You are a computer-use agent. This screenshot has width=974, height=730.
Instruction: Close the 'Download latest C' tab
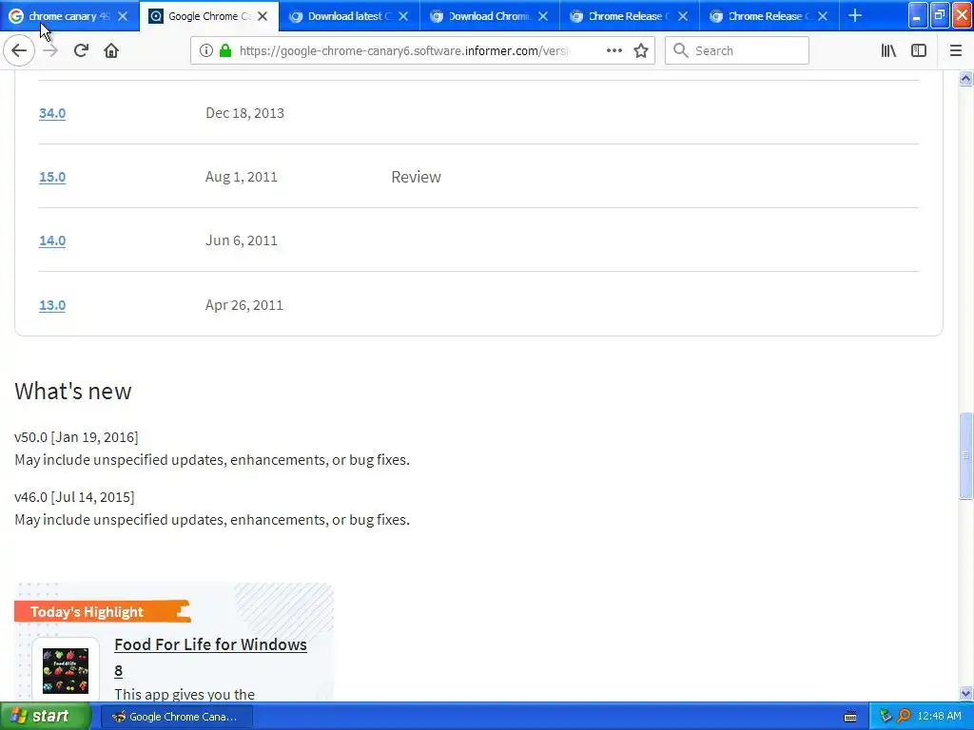pyautogui.click(x=403, y=16)
